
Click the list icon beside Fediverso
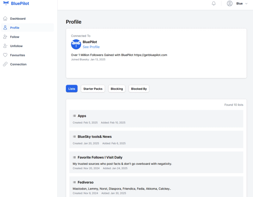74,182
